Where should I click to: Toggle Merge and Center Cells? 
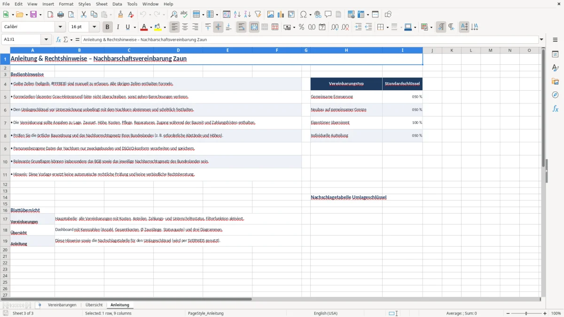254,27
